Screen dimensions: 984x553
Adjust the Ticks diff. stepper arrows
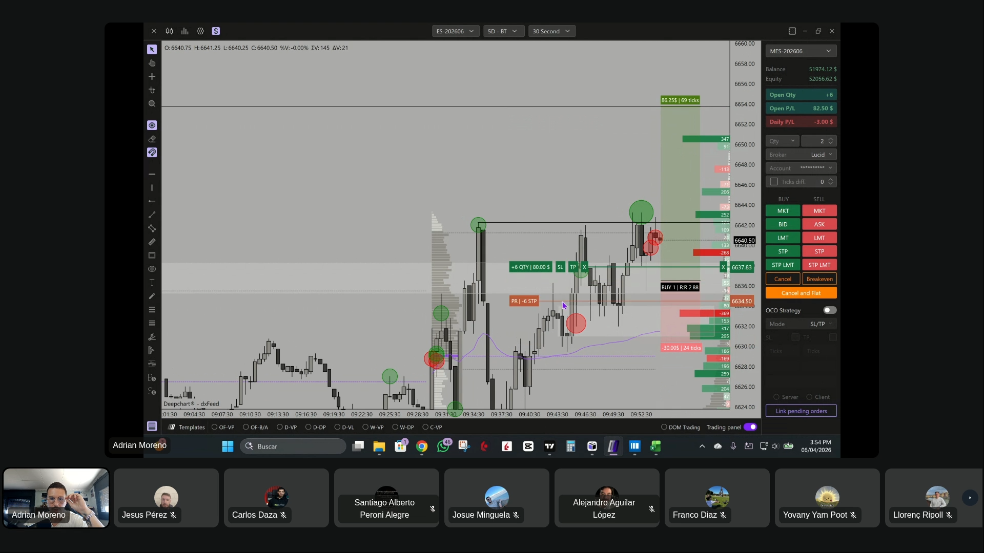point(831,182)
